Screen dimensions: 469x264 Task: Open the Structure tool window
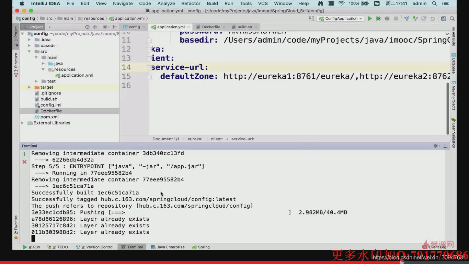pyautogui.click(x=16, y=65)
